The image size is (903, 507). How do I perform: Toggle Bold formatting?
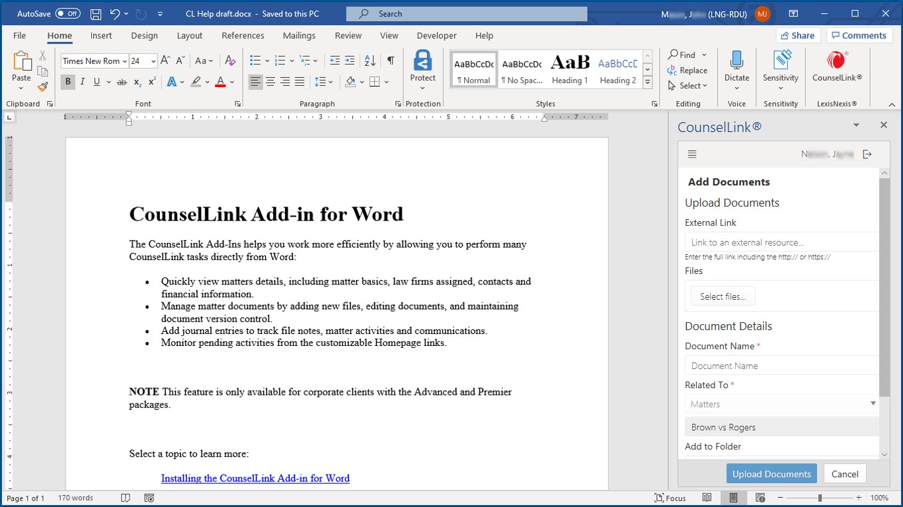tap(68, 82)
